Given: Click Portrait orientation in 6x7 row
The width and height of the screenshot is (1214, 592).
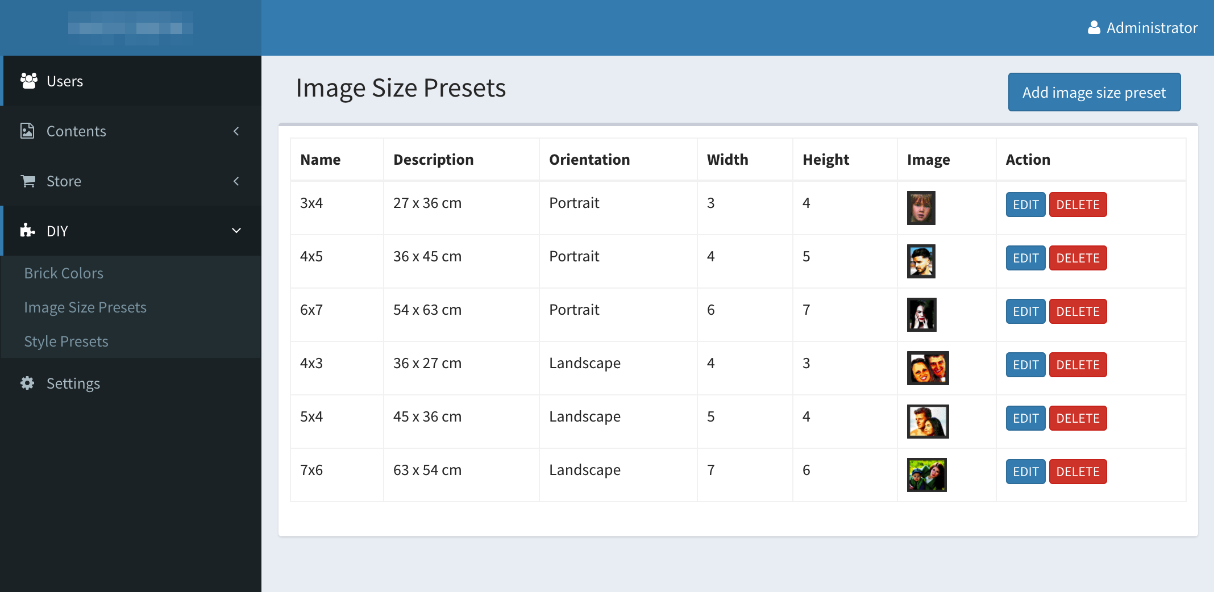Looking at the screenshot, I should [x=574, y=310].
